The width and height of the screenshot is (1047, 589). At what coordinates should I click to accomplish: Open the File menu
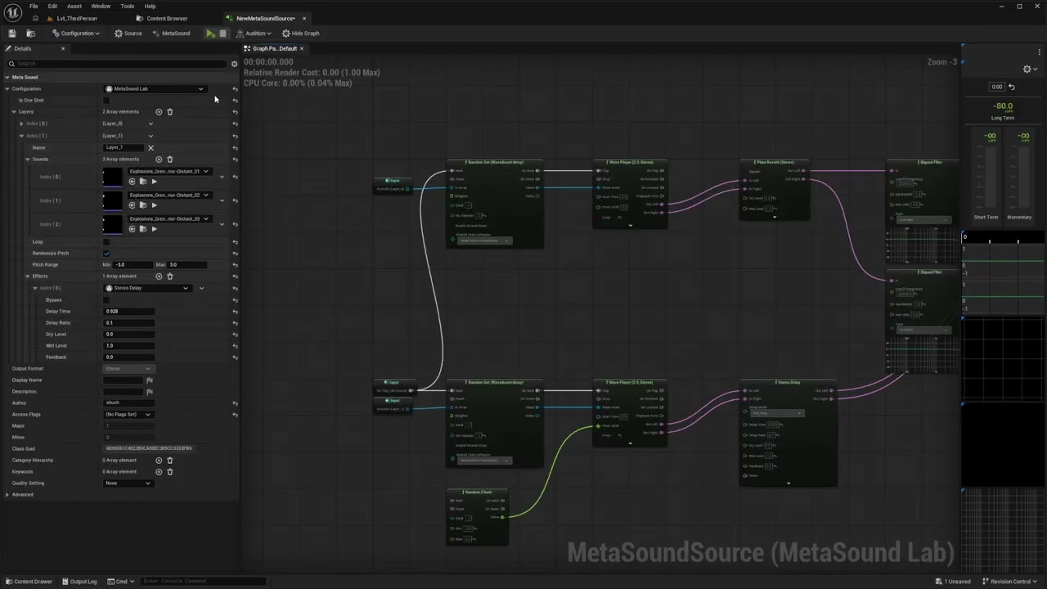coord(34,7)
